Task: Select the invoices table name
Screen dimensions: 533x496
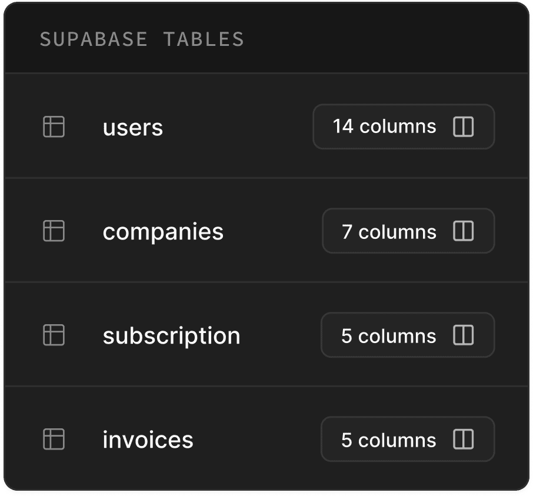Action: point(148,440)
